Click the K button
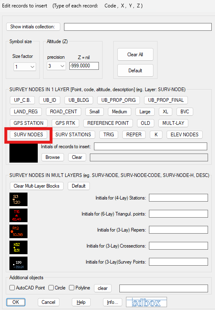This screenshot has width=215, height=310. click(156, 134)
